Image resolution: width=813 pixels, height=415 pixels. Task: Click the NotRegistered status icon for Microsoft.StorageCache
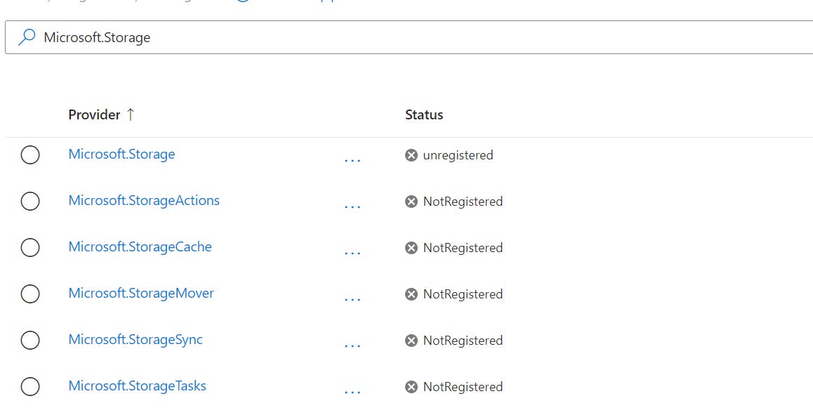(x=411, y=248)
